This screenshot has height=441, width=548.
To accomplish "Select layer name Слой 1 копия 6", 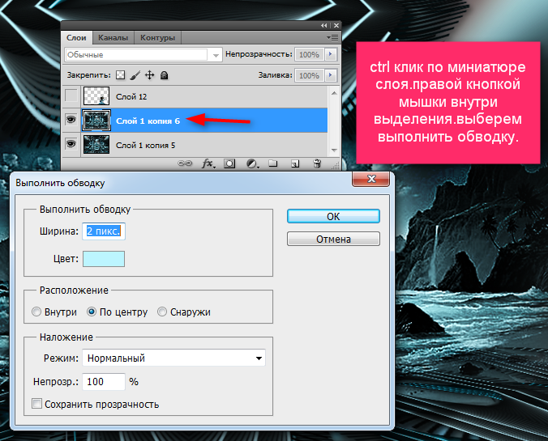I will pyautogui.click(x=148, y=121).
